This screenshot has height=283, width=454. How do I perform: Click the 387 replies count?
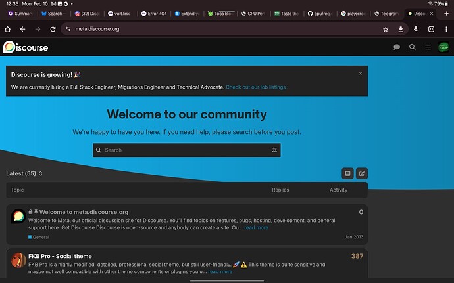[x=357, y=256]
